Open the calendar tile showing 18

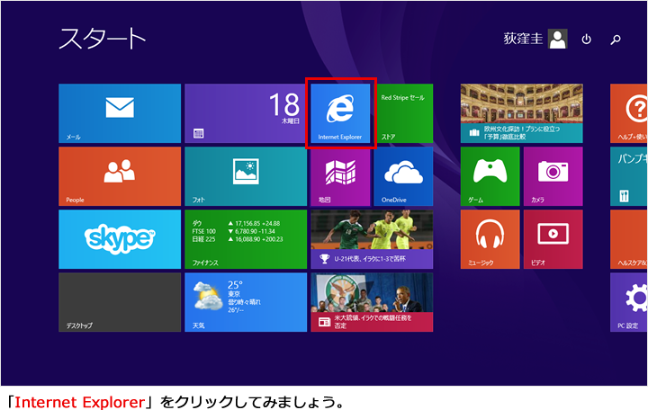tap(246, 113)
